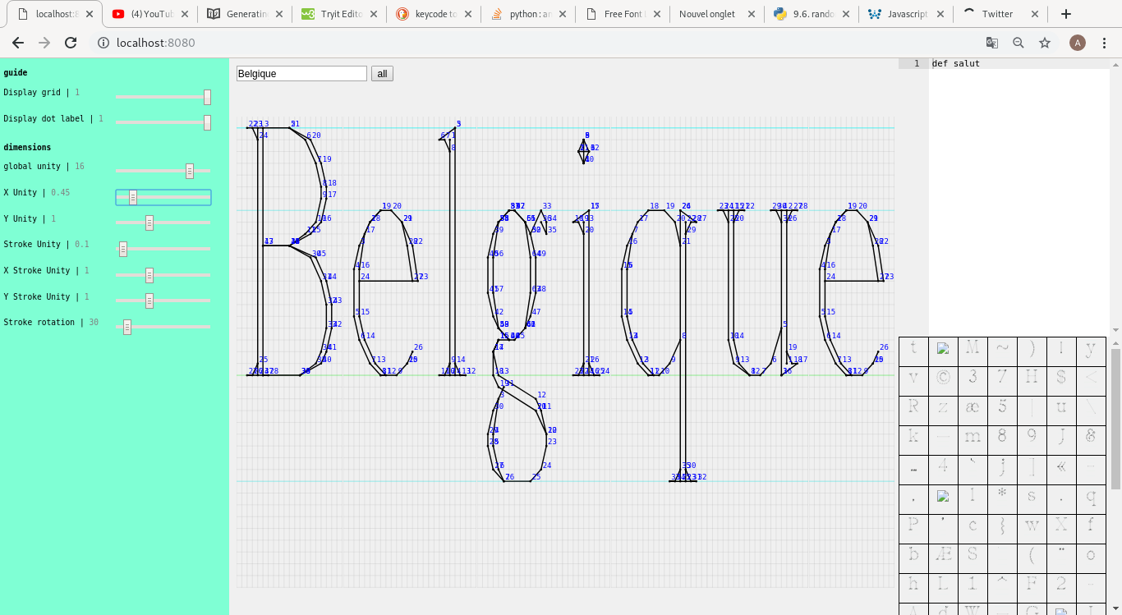Pick the dollar sign glyph tile
Screen dimensions: 1122x615
1061,379
